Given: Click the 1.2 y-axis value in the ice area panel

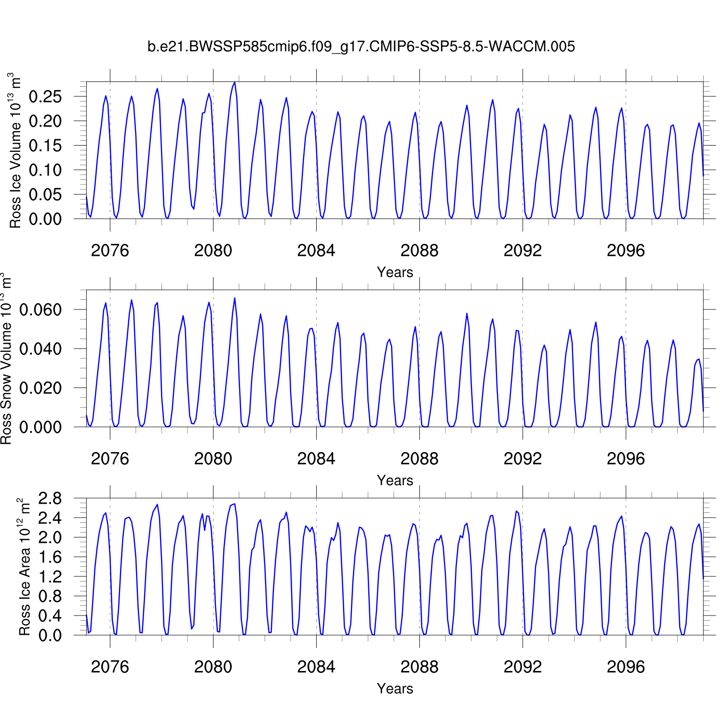Looking at the screenshot, I should [50, 577].
